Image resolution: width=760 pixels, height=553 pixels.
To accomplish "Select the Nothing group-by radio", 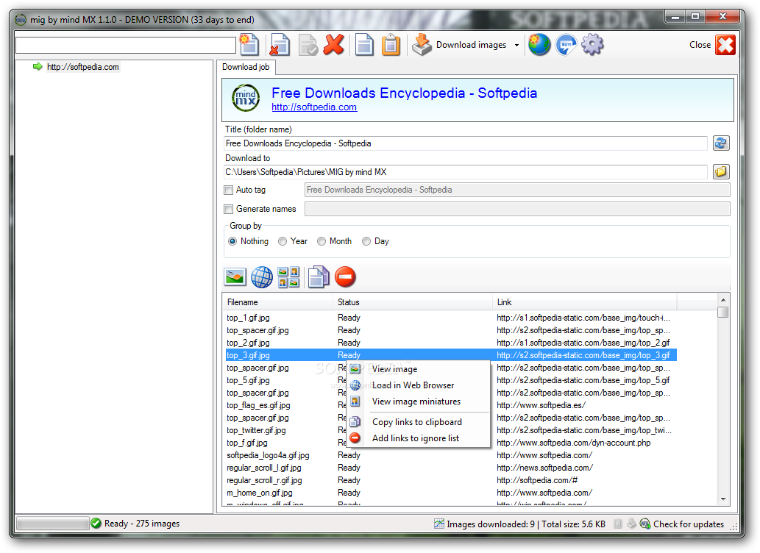I will (x=232, y=241).
